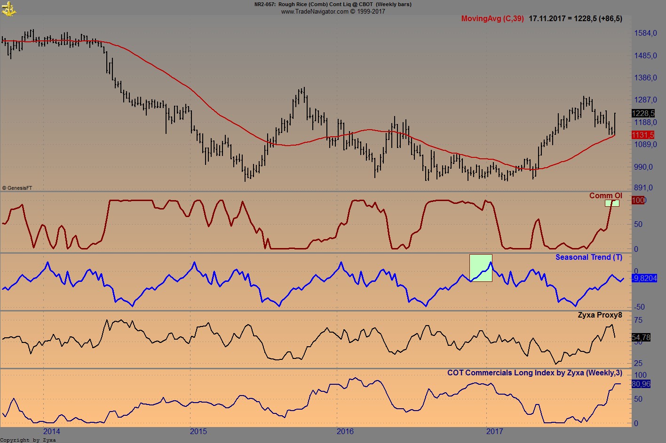Click the 2016 year label on time axis
The image size is (666, 443).
[345, 431]
